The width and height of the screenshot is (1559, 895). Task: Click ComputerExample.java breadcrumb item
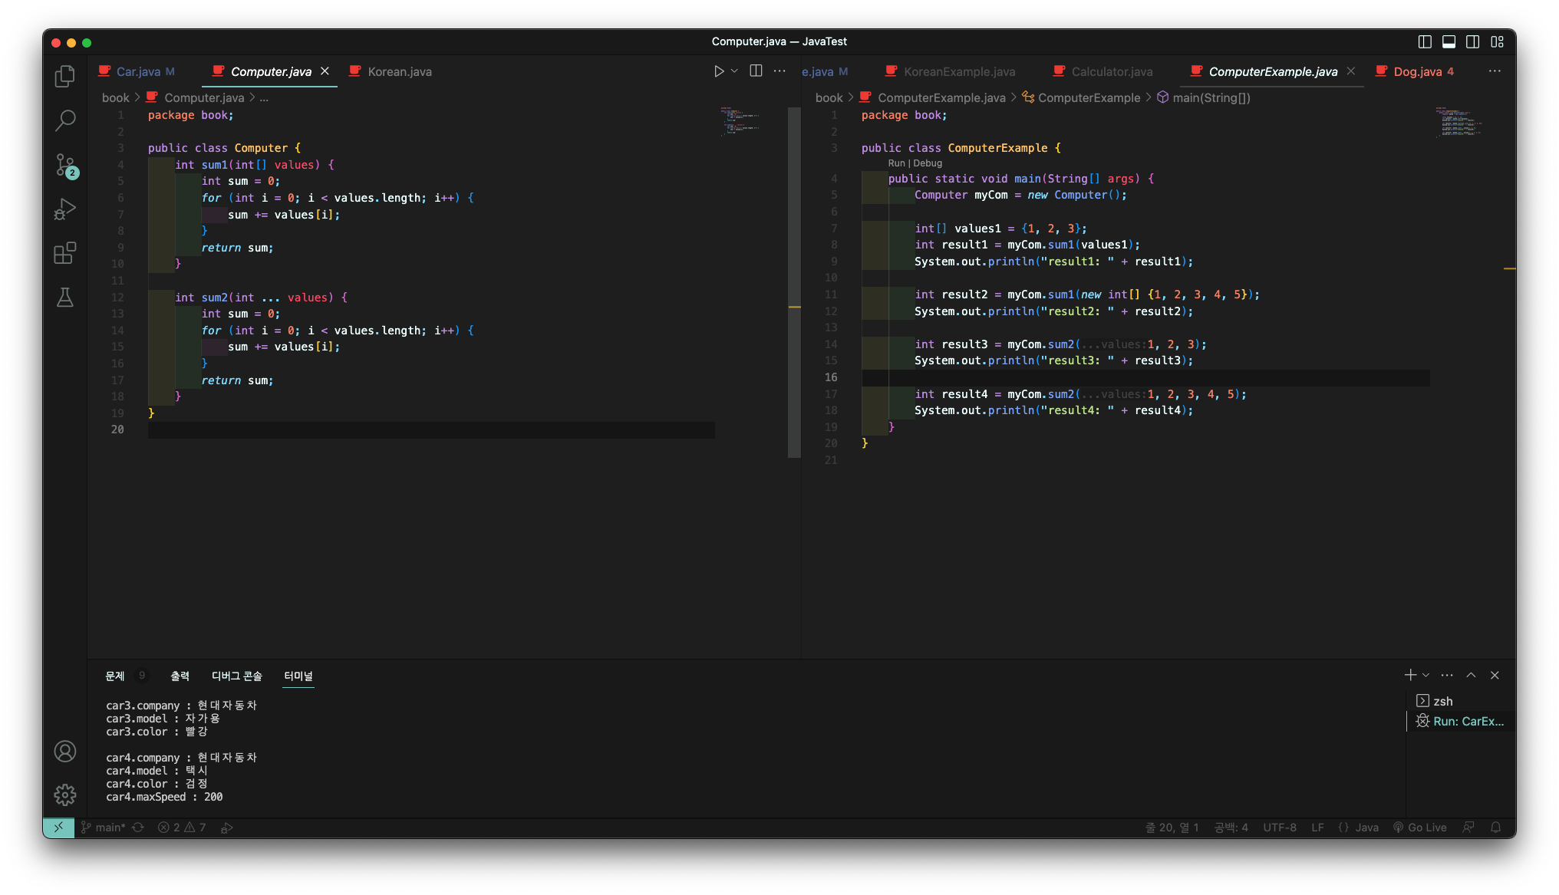[x=941, y=97]
